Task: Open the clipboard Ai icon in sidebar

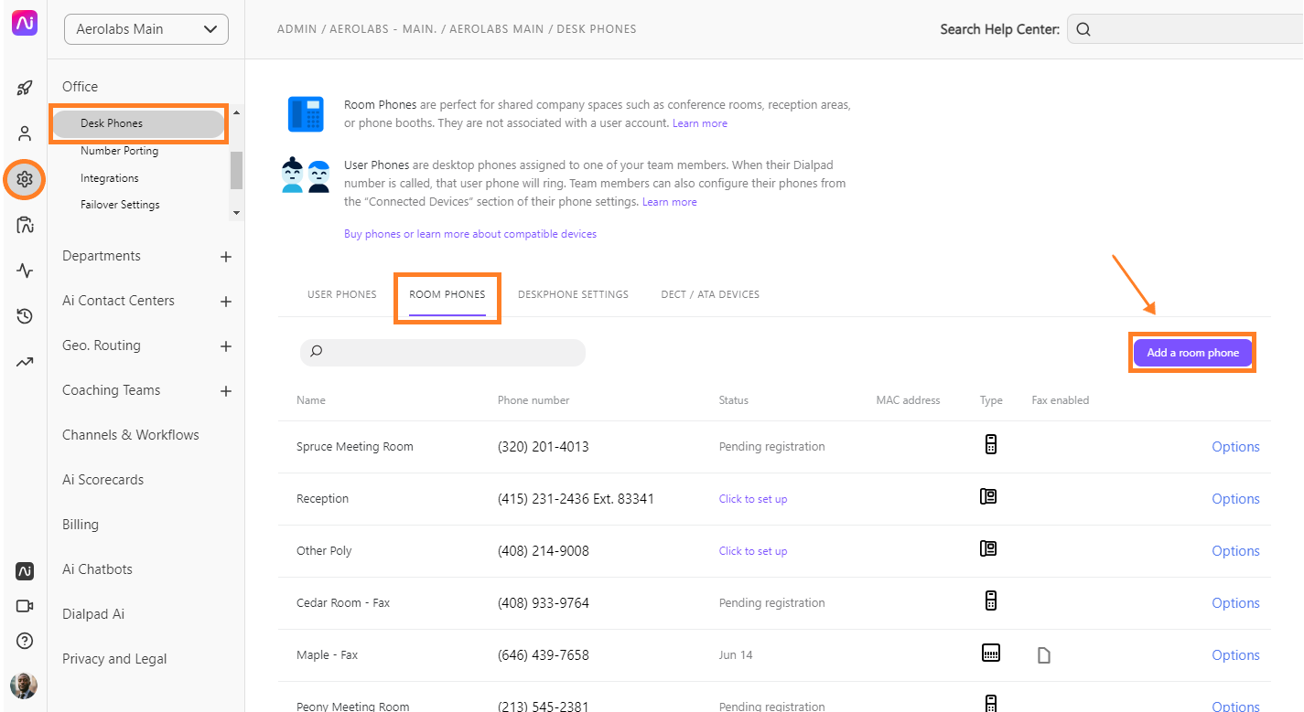Action: 25,225
